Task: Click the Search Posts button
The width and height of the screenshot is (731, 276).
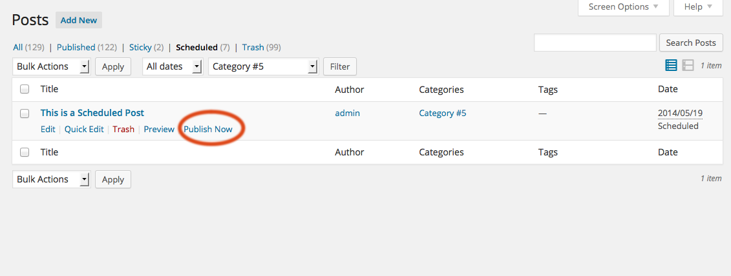Action: pos(691,43)
